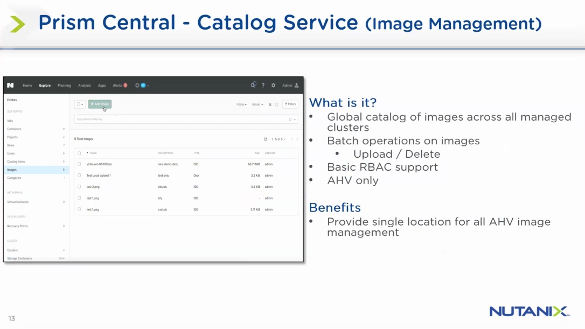Click the help question mark icon

tap(263, 85)
